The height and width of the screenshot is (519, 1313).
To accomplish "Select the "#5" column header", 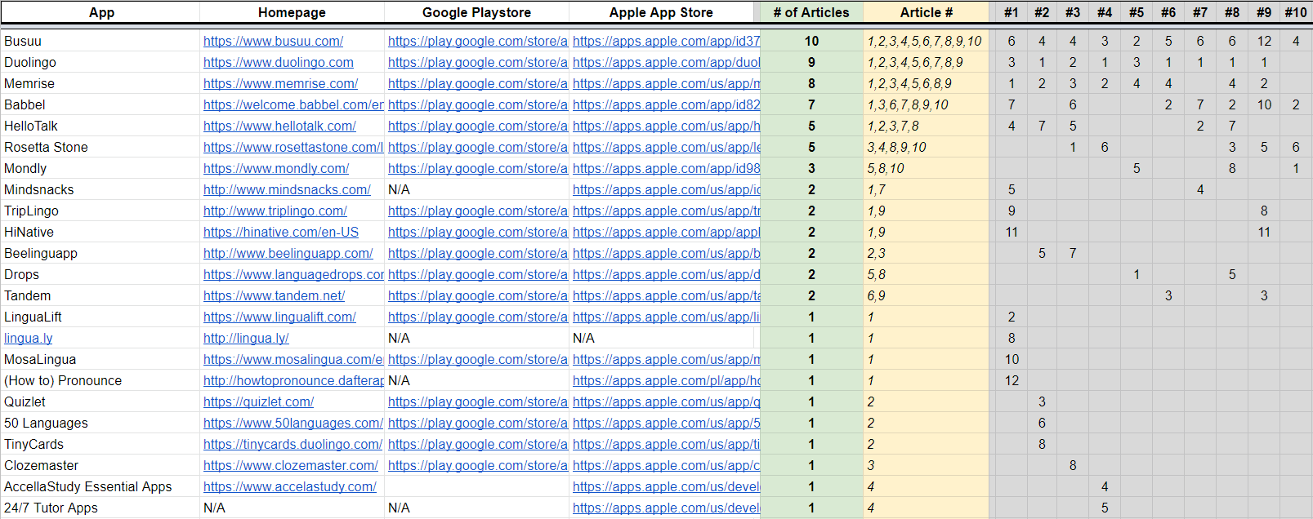I will [x=1136, y=12].
